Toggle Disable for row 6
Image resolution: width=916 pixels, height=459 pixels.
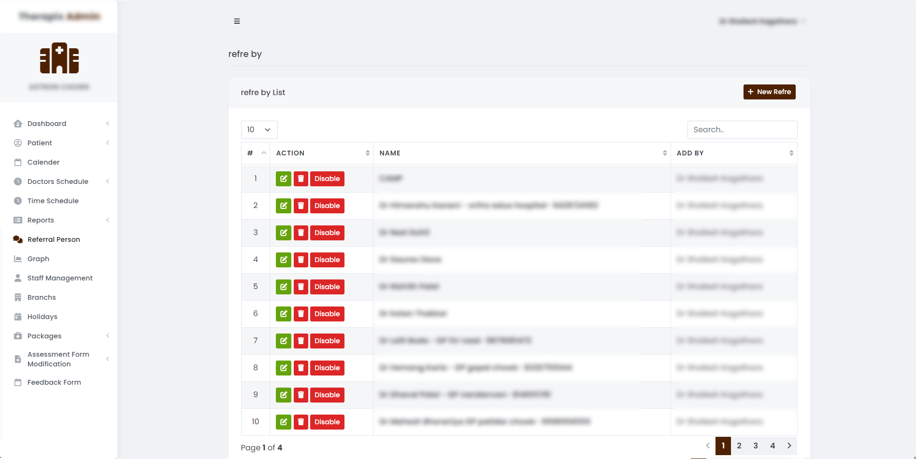coord(327,314)
